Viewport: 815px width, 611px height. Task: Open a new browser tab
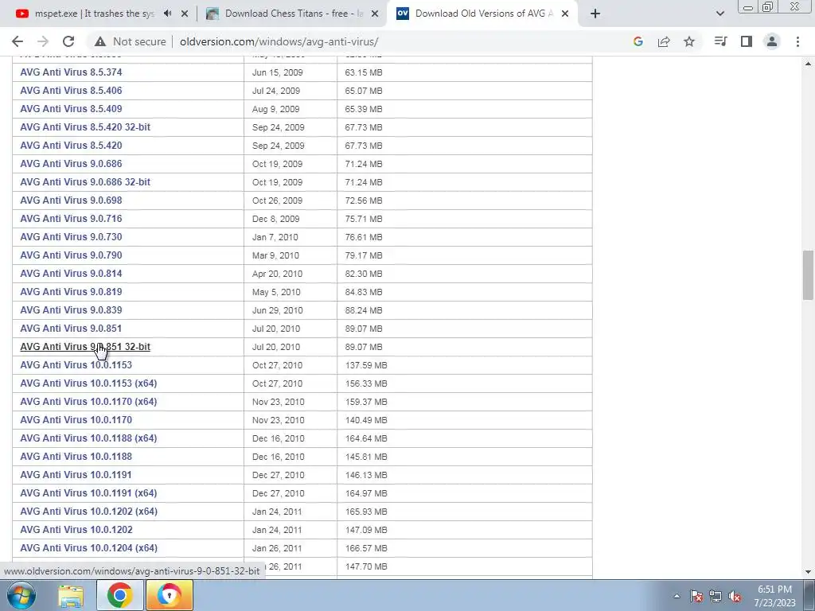point(595,14)
